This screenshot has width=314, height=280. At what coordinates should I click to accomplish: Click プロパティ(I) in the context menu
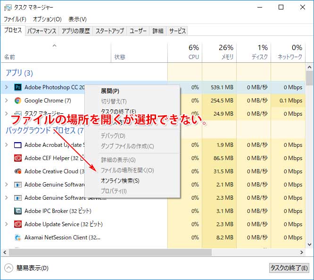[132, 191]
